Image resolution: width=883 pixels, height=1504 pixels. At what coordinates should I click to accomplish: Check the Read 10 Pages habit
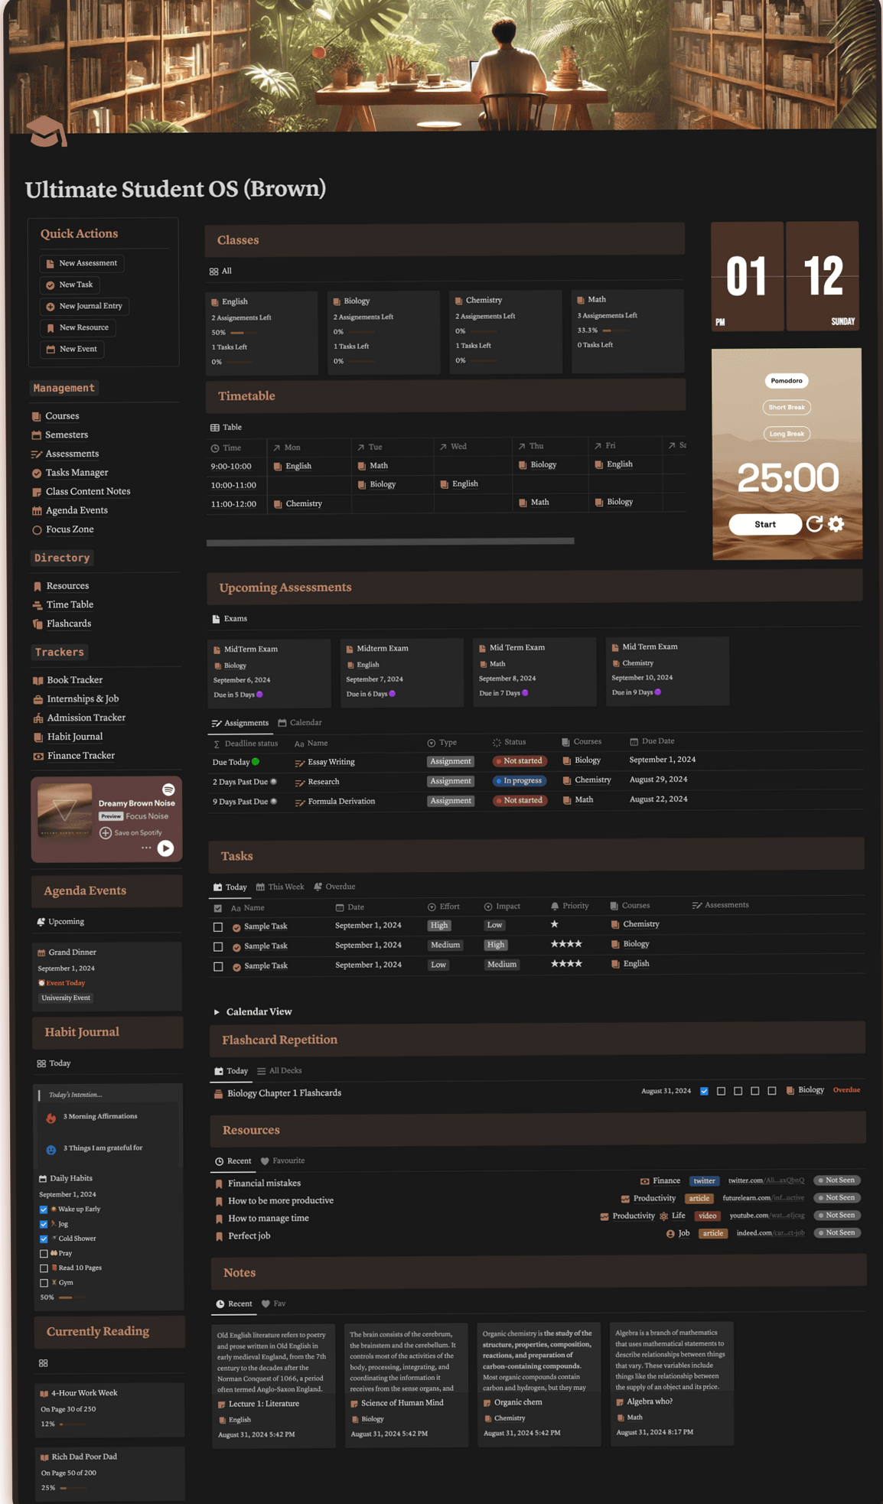point(44,1268)
